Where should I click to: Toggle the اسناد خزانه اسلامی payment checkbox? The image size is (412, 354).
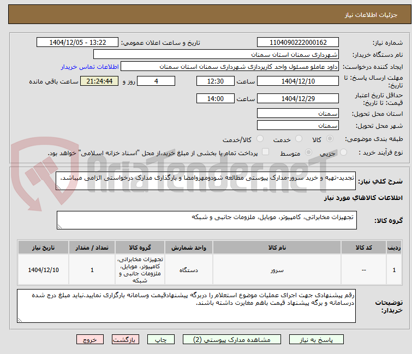(x=266, y=152)
